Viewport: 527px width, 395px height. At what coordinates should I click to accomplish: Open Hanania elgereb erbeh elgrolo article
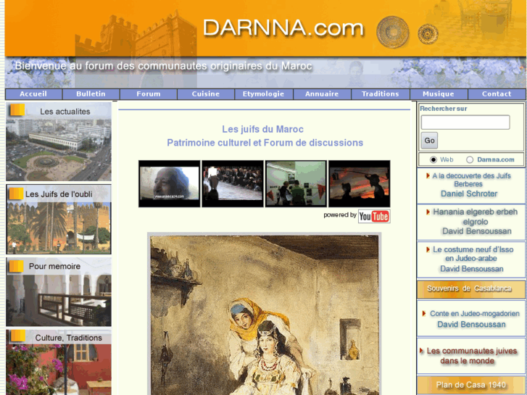point(475,217)
